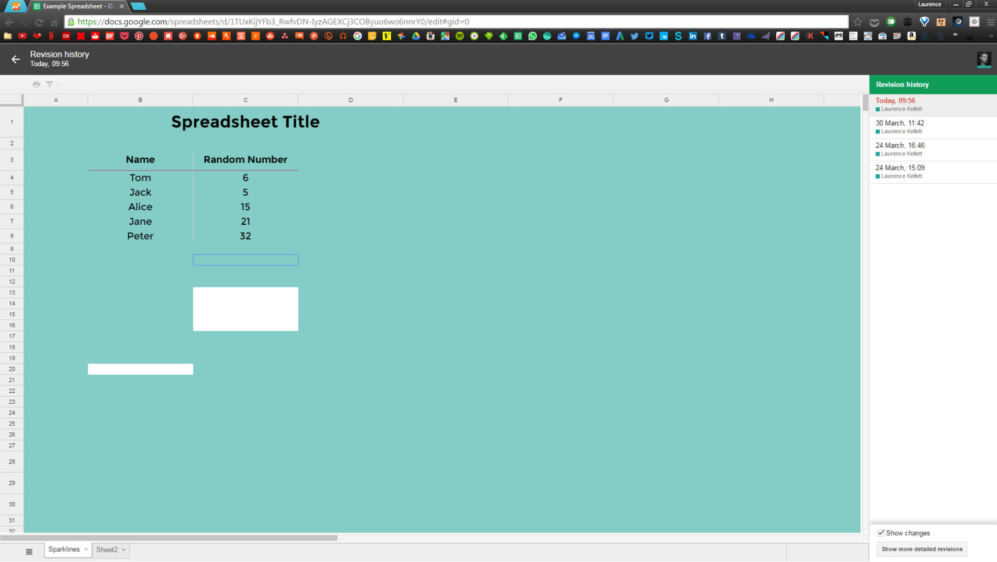The height and width of the screenshot is (562, 997).
Task: Open the Pinterest bookmark
Action: [x=139, y=35]
